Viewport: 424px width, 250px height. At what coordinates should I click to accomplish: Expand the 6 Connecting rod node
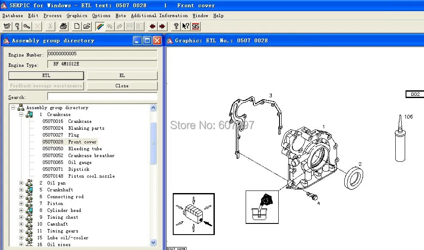pos(21,197)
